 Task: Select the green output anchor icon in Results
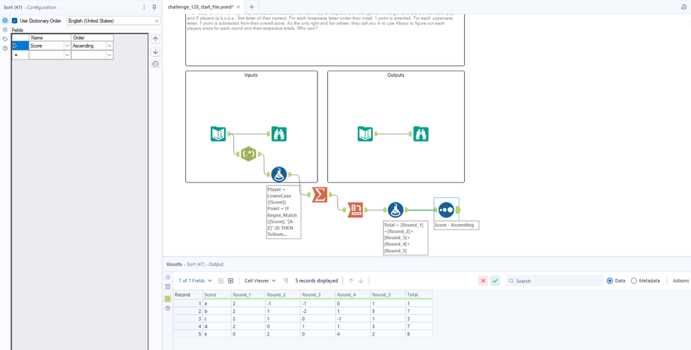pos(167,299)
